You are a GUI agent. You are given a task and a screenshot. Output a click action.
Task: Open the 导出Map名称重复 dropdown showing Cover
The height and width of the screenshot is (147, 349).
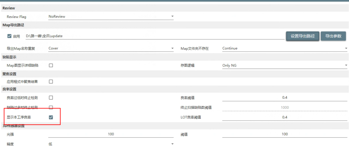pyautogui.click(x=111, y=48)
